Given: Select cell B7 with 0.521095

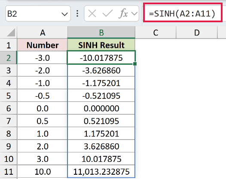Looking at the screenshot, I should point(101,121).
